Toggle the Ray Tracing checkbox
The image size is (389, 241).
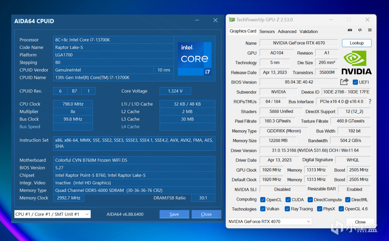tap(287, 209)
